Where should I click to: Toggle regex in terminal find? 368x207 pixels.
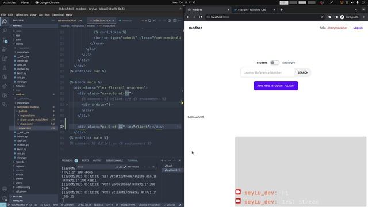tap(125, 167)
